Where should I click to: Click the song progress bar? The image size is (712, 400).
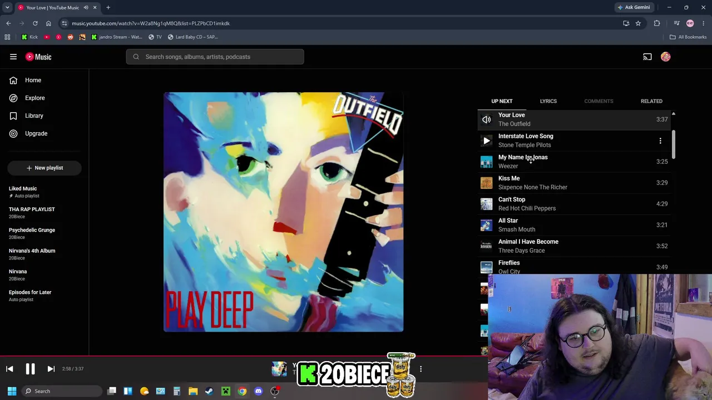244,356
